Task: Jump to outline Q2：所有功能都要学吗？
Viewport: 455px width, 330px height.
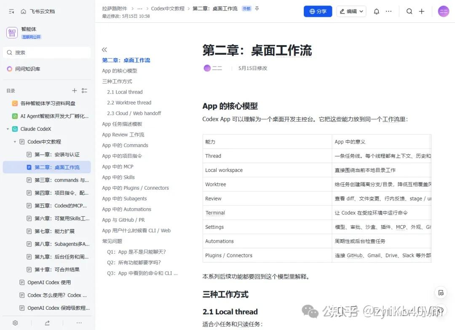Action: pyautogui.click(x=134, y=263)
